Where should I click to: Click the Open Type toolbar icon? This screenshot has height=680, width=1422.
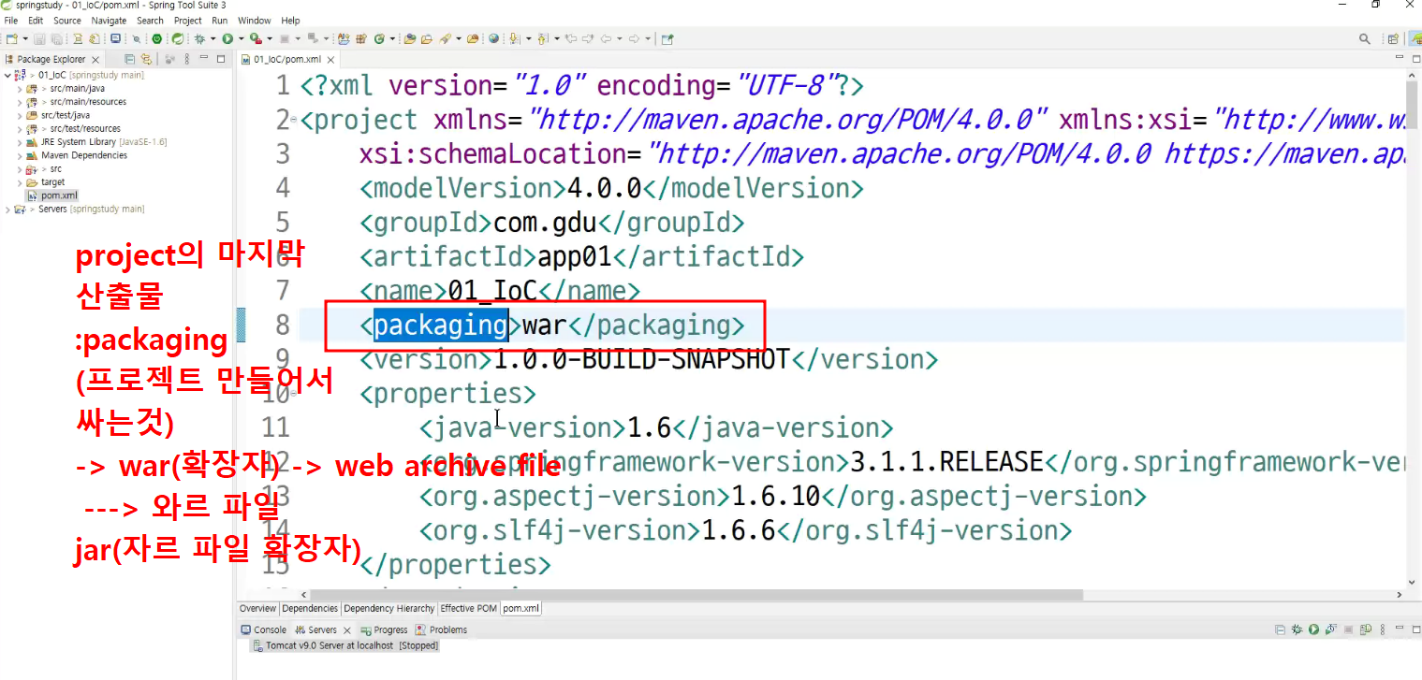pos(409,39)
